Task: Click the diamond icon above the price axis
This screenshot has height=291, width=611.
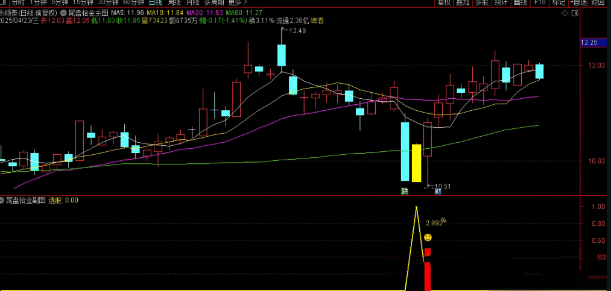Action: (x=563, y=12)
